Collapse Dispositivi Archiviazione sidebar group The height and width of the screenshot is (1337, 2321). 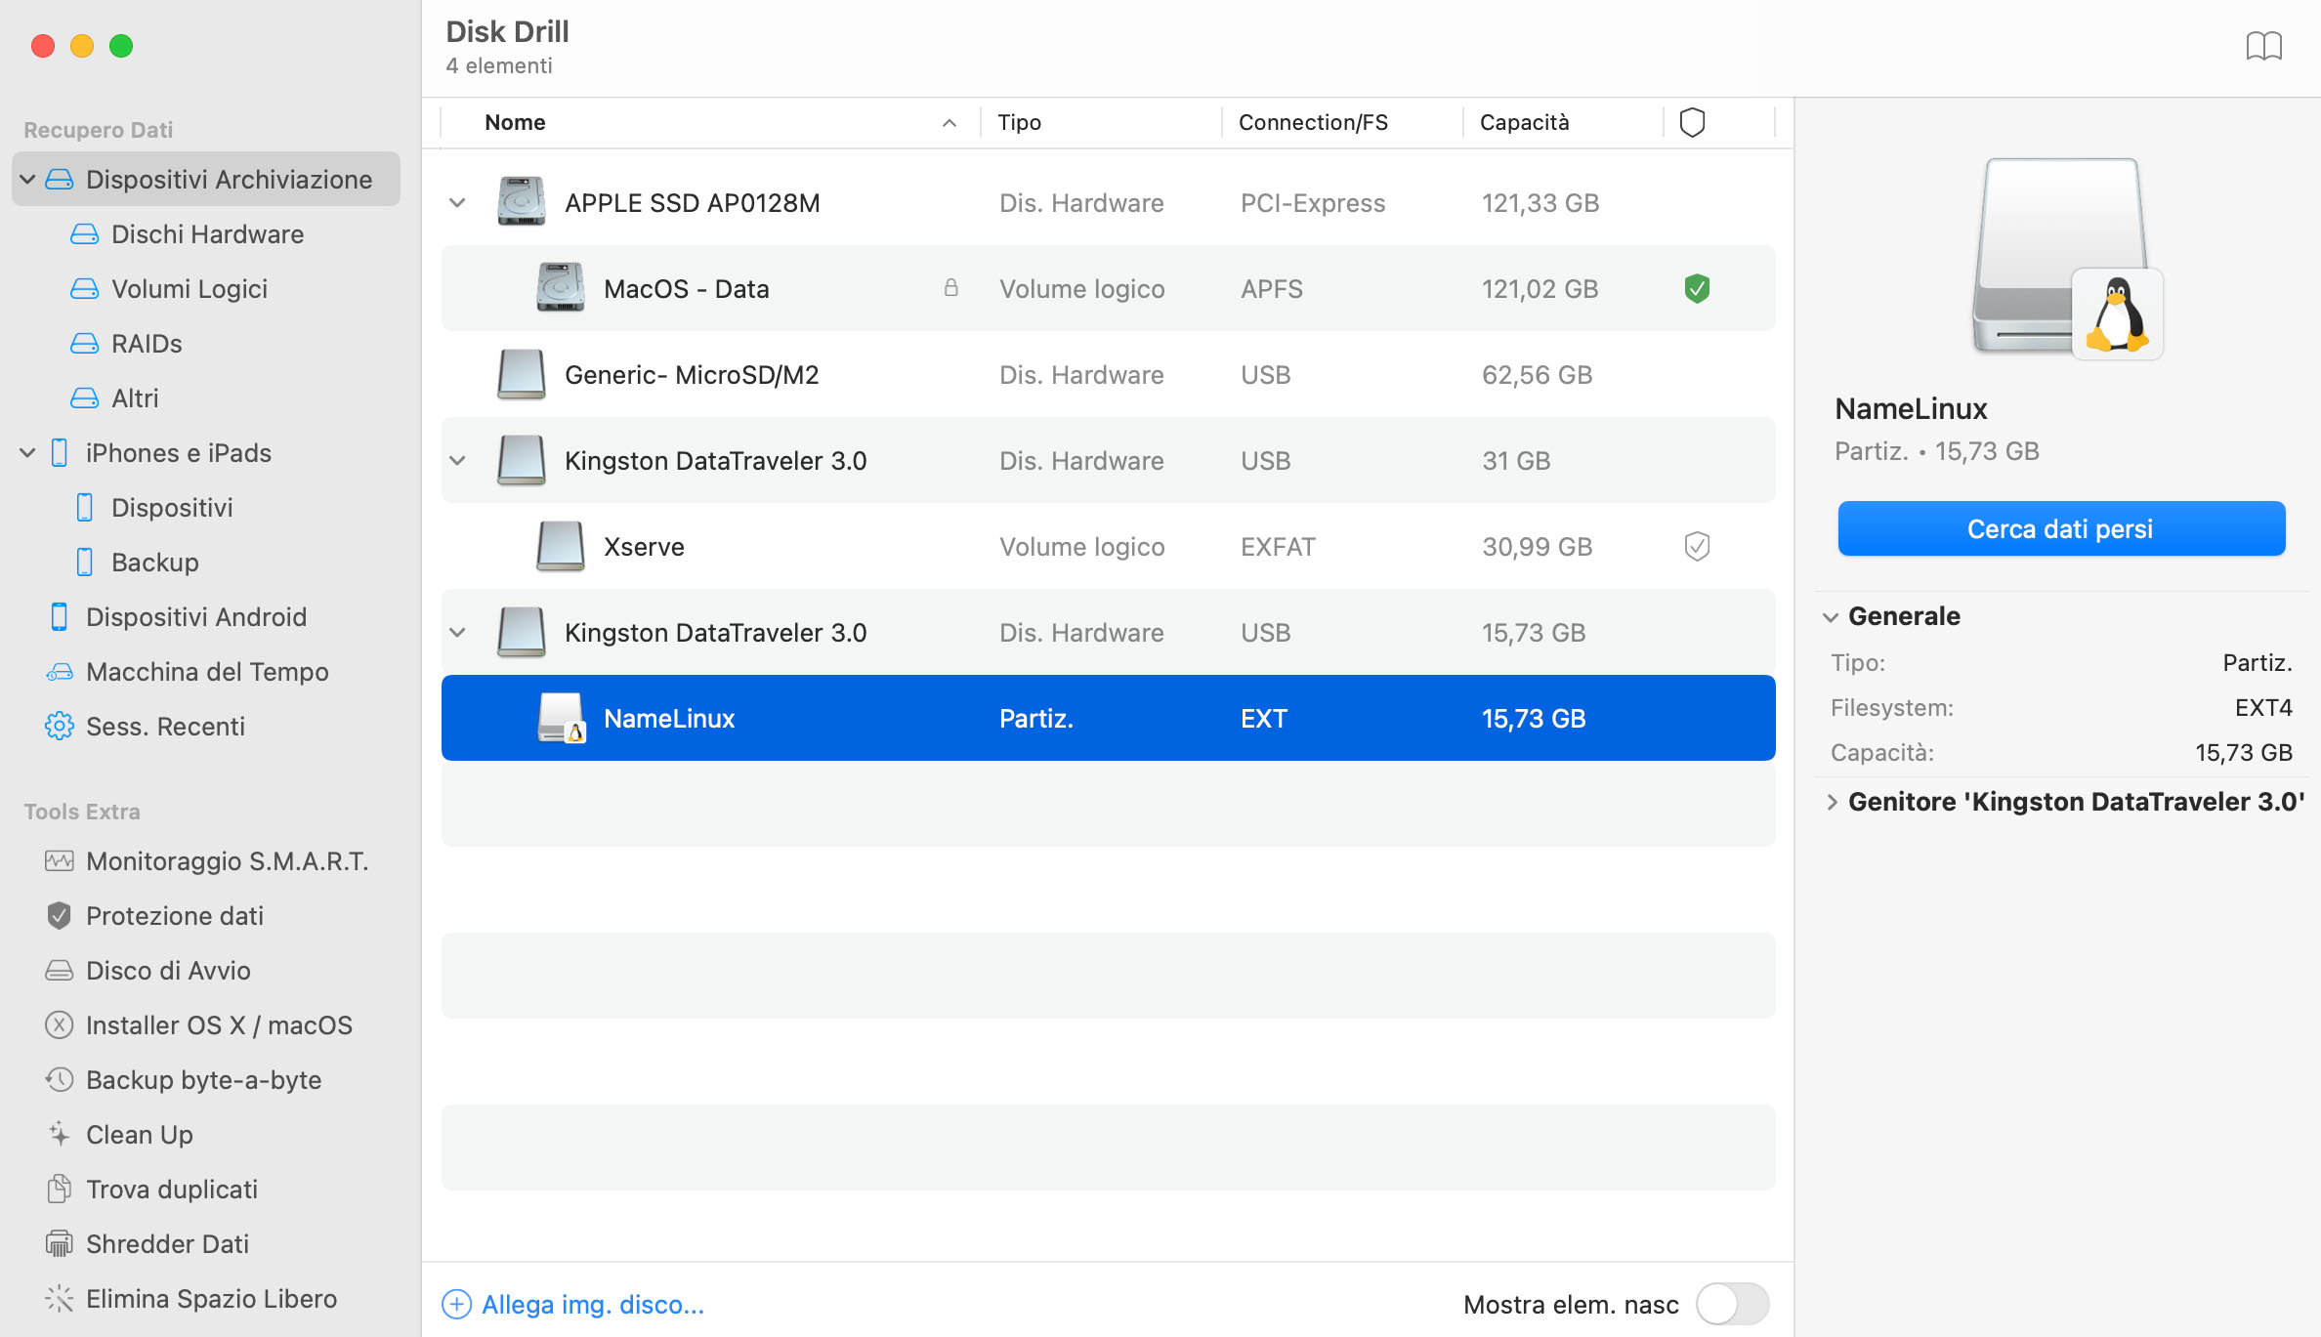point(27,180)
